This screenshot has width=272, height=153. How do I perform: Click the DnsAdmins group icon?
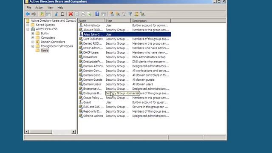pyautogui.click(x=81, y=57)
